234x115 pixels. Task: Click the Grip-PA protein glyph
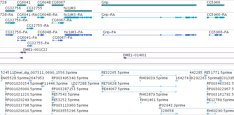[150, 35]
